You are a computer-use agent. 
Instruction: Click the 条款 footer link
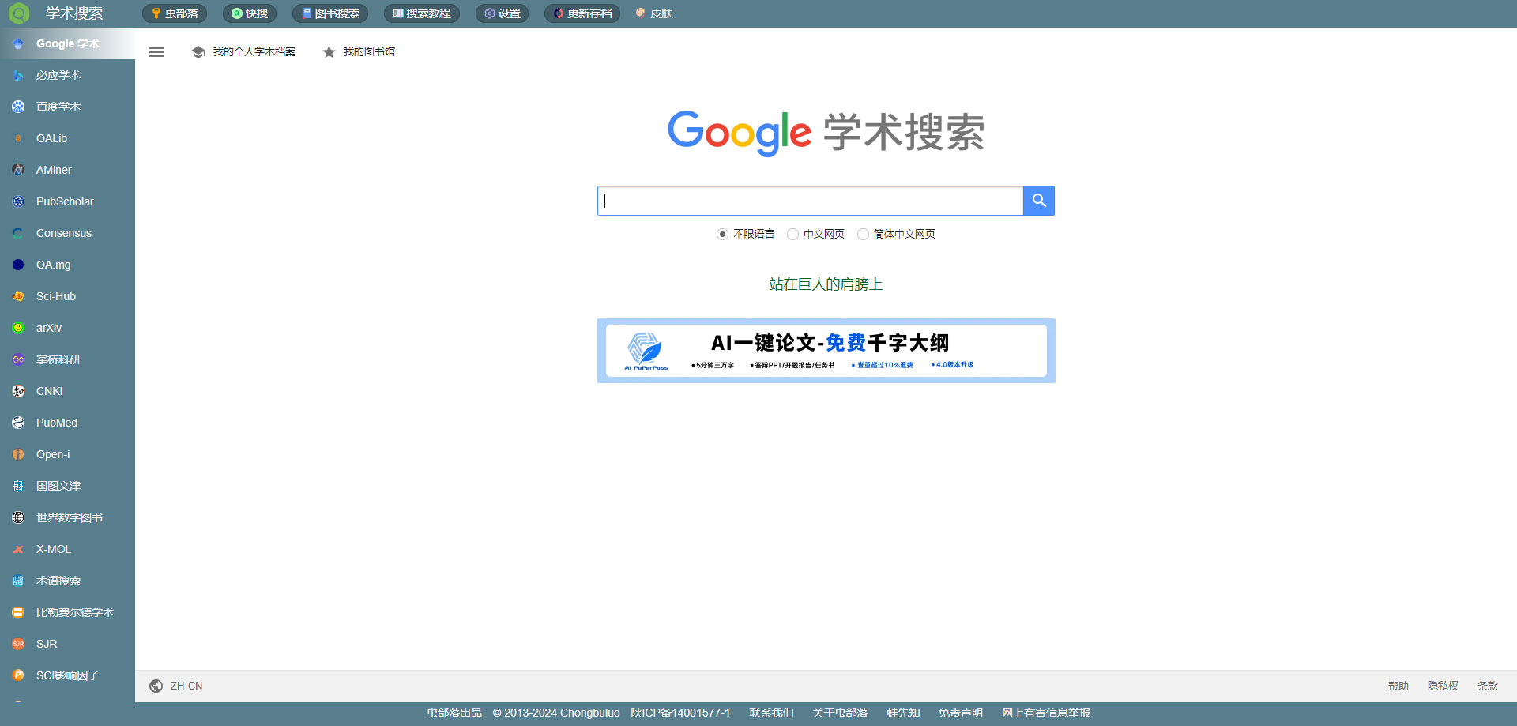point(1488,686)
